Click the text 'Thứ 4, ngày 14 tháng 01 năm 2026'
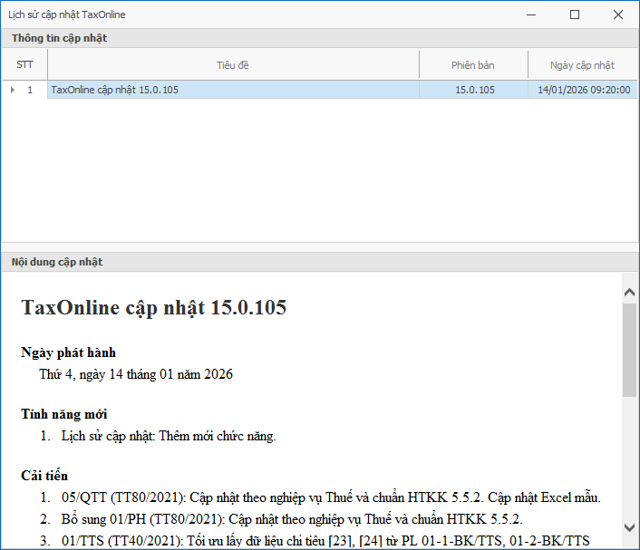The height and width of the screenshot is (550, 640). point(136,374)
